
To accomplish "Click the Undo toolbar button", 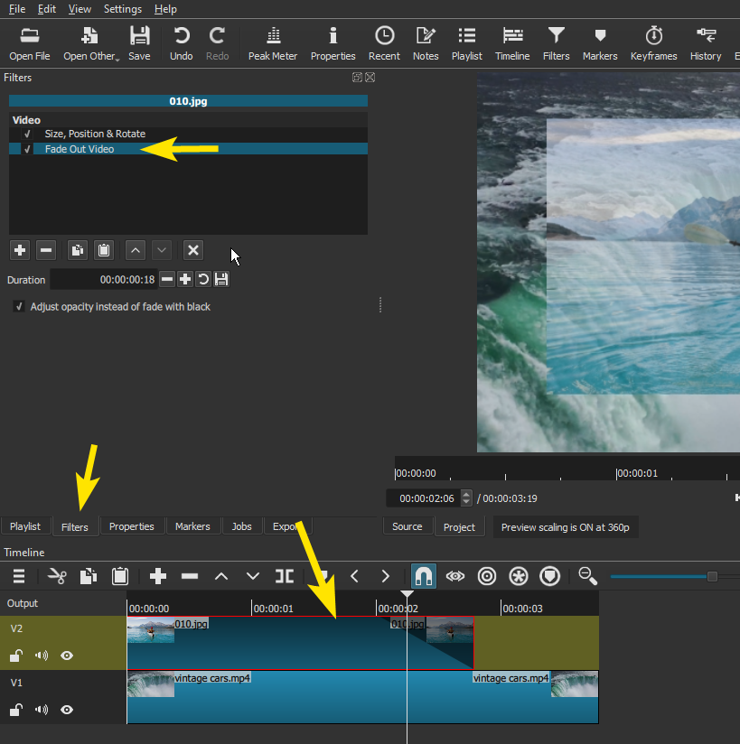I will click(181, 44).
